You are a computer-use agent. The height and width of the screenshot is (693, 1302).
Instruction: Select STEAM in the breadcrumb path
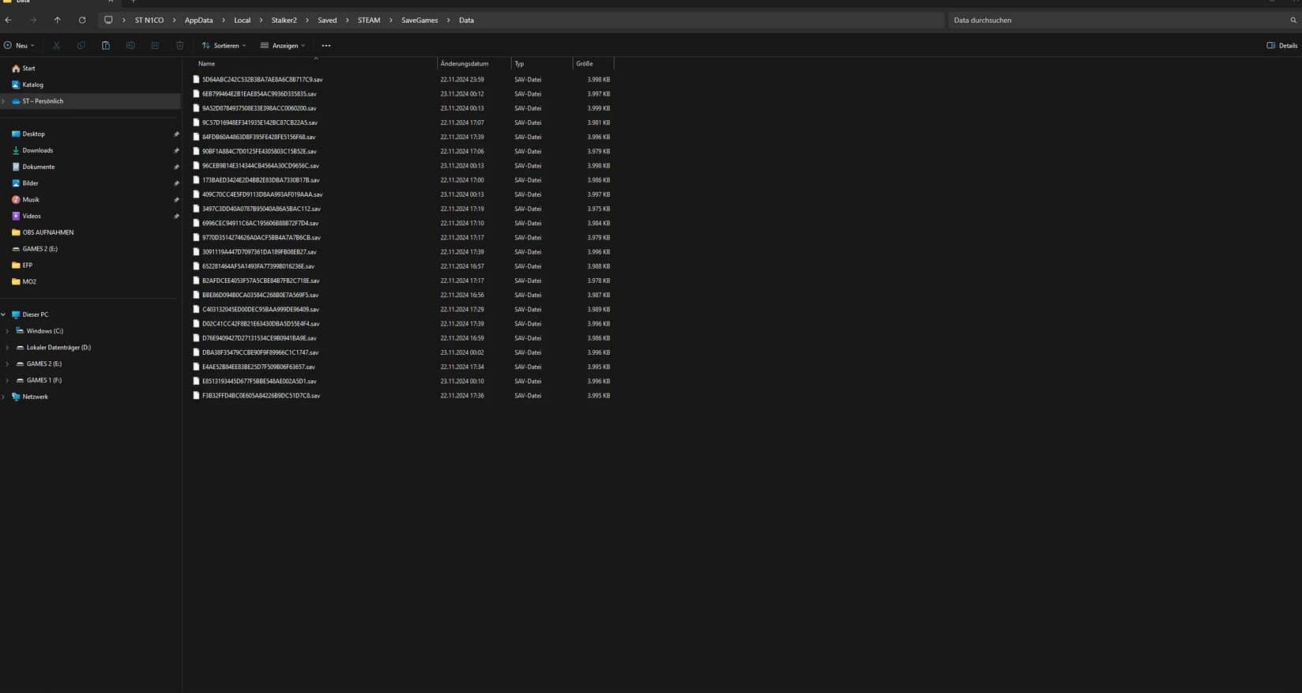(369, 20)
